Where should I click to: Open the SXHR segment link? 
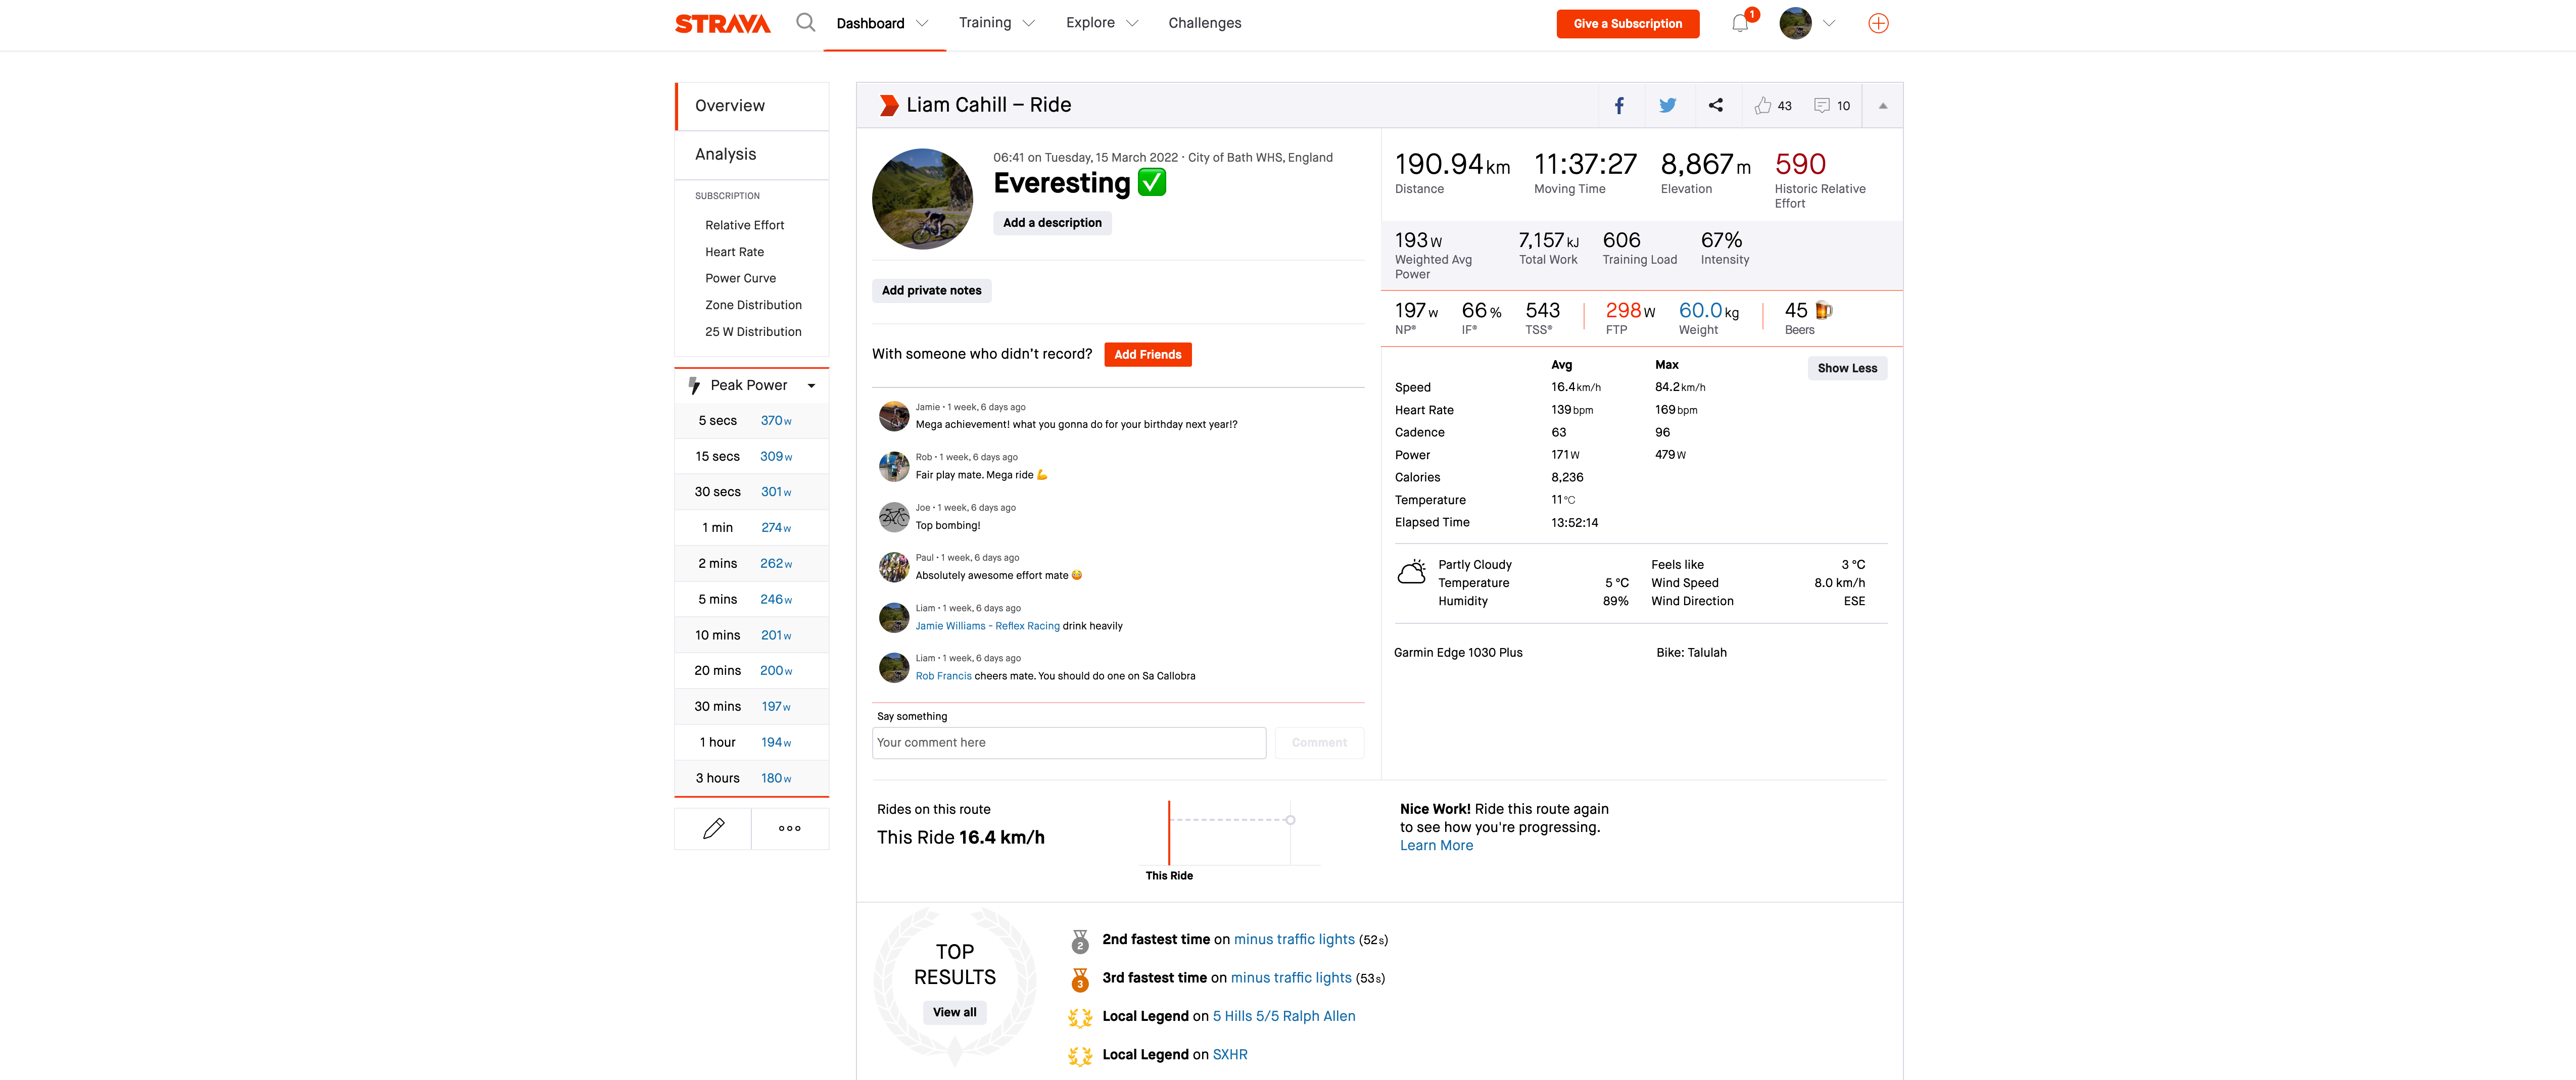[x=1229, y=1055]
